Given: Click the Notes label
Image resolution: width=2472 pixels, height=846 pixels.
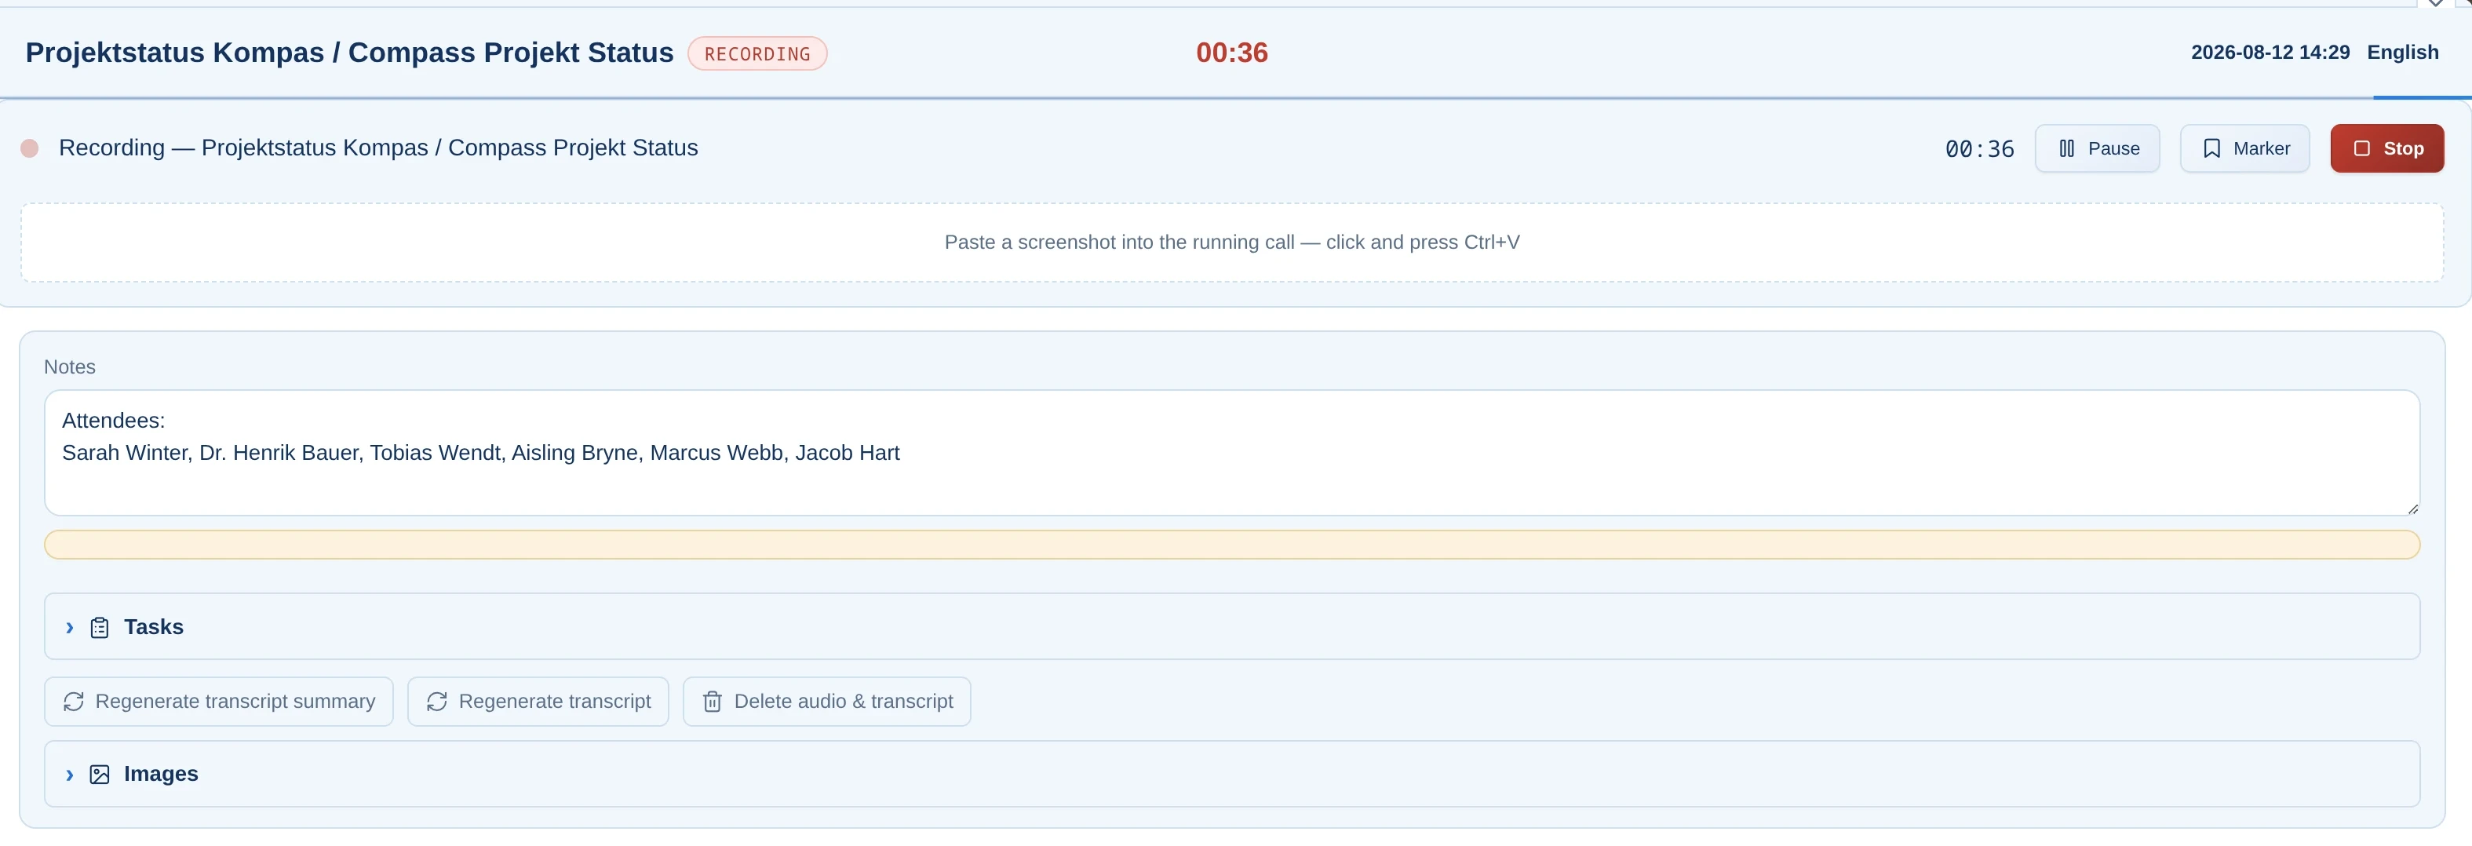Looking at the screenshot, I should [70, 367].
